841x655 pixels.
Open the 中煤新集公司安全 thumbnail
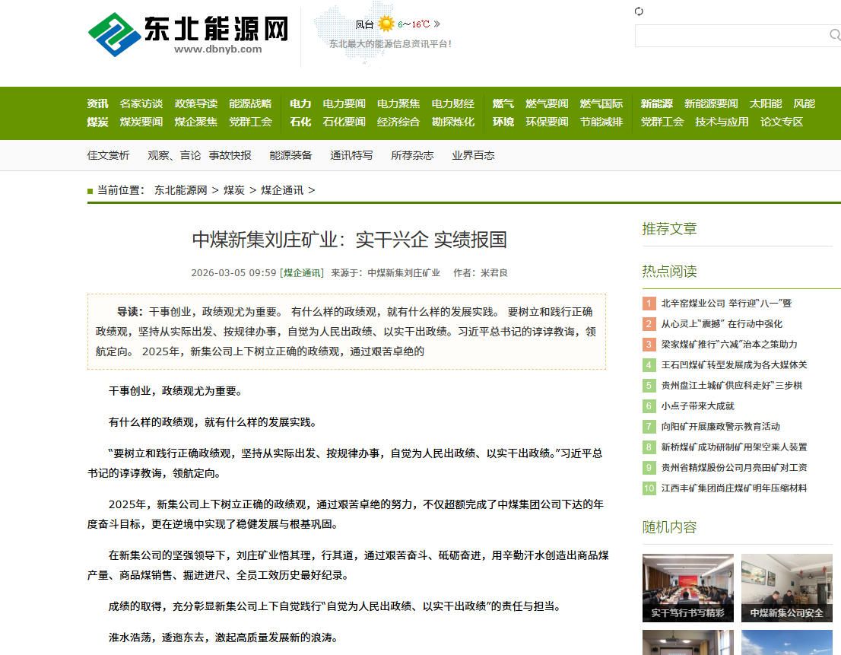click(x=786, y=588)
